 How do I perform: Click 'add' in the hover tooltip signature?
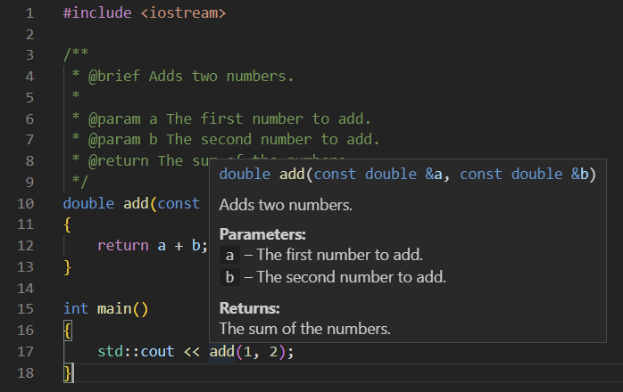click(x=292, y=175)
